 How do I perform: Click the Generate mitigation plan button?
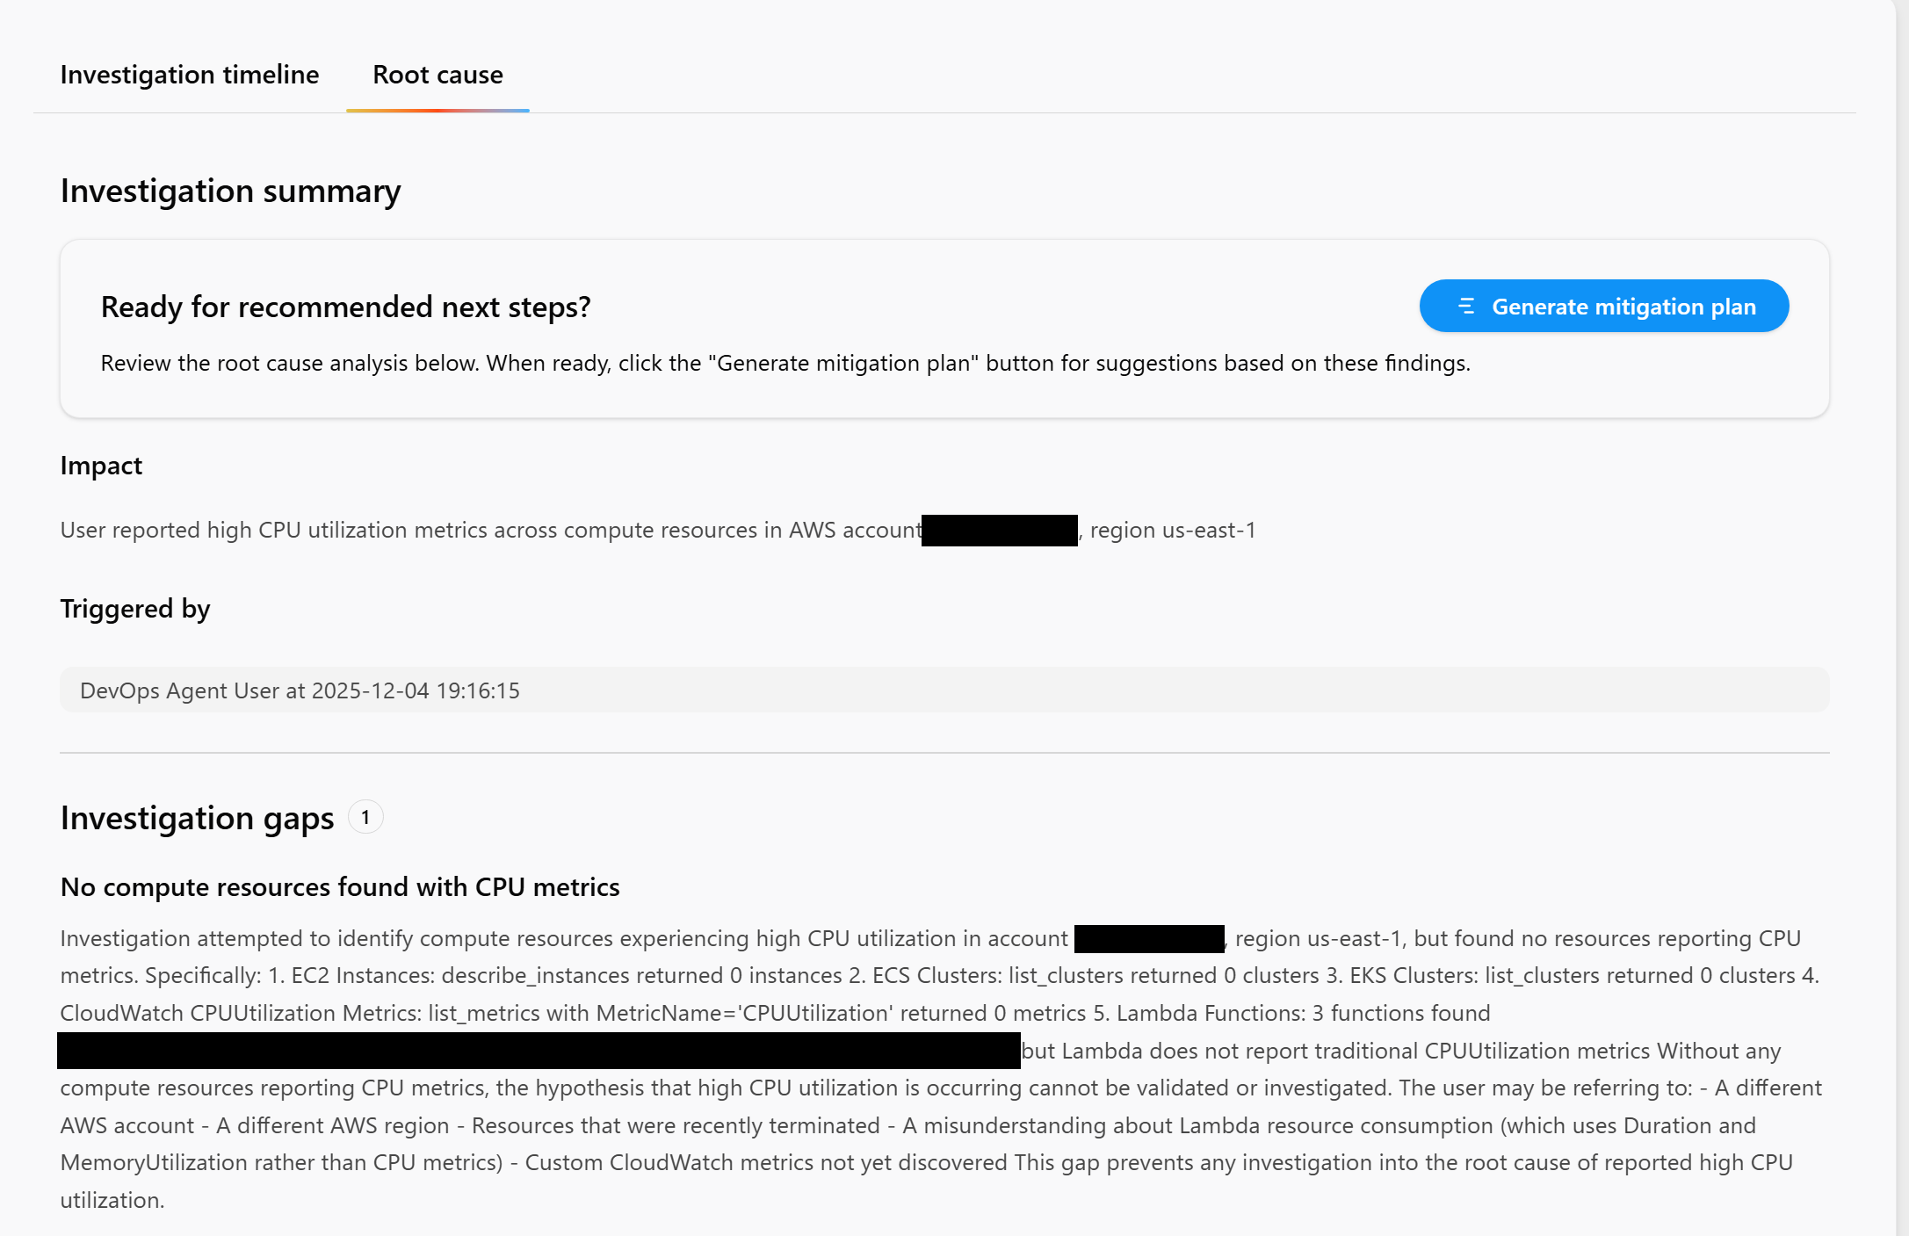1603,307
